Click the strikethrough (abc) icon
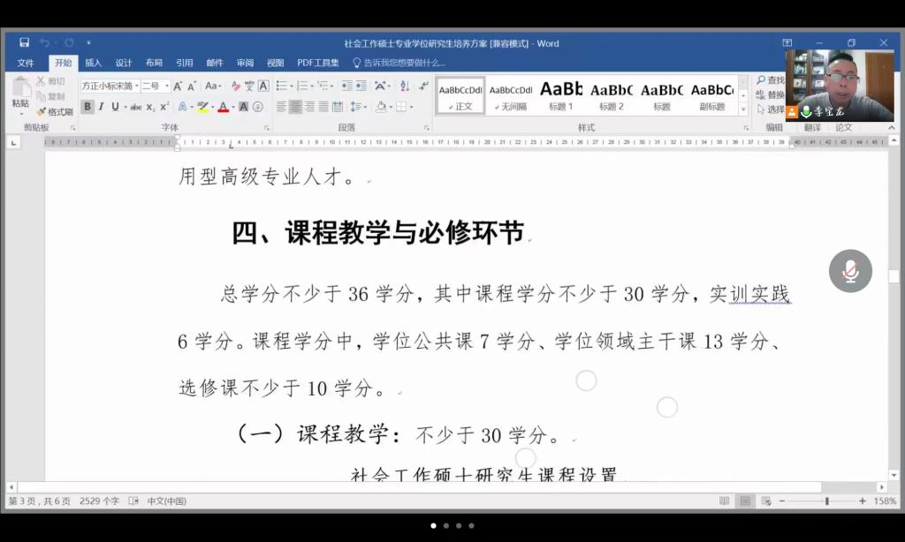The height and width of the screenshot is (542, 905). (x=135, y=107)
